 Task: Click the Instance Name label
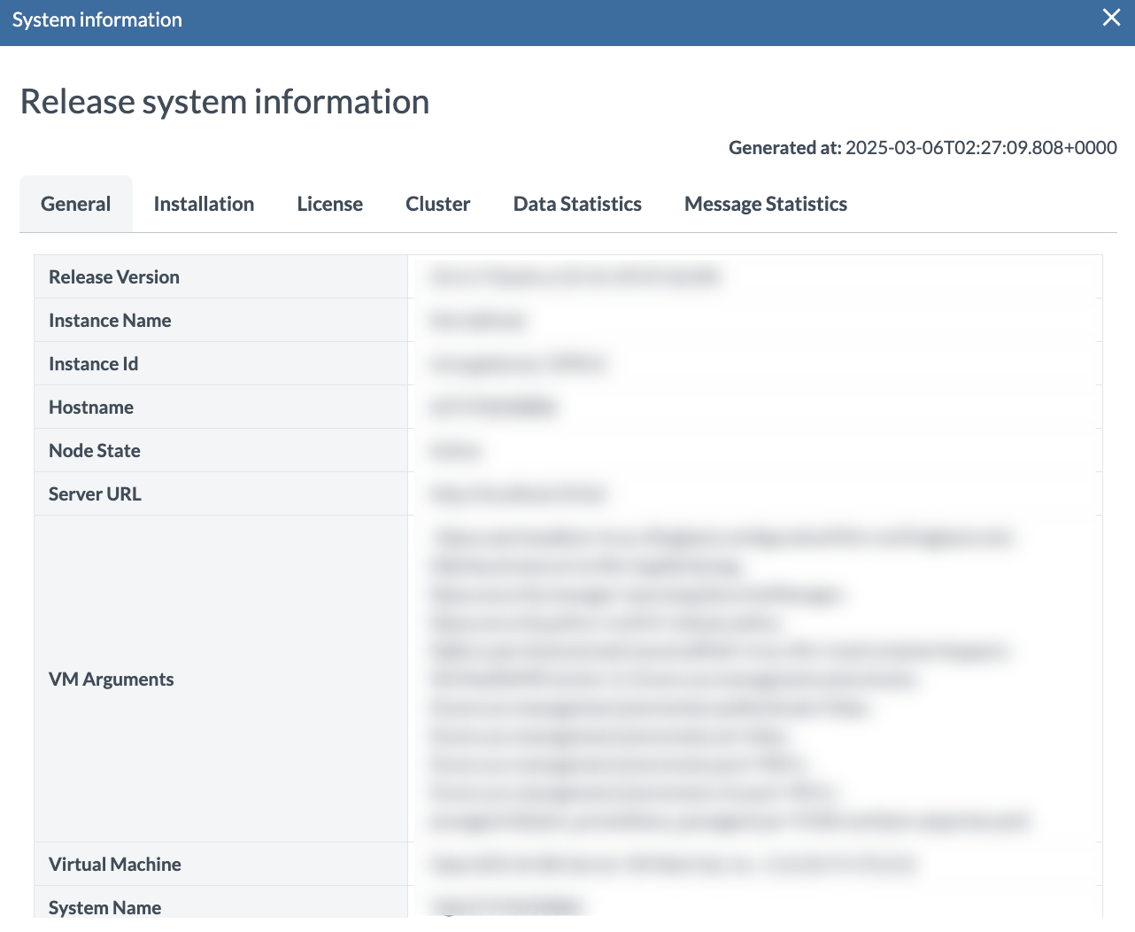tap(110, 321)
